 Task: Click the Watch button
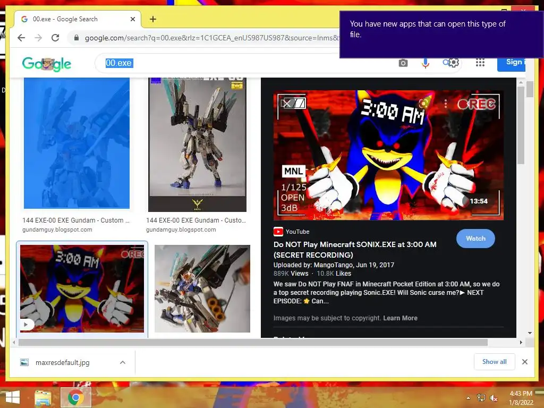click(x=475, y=239)
